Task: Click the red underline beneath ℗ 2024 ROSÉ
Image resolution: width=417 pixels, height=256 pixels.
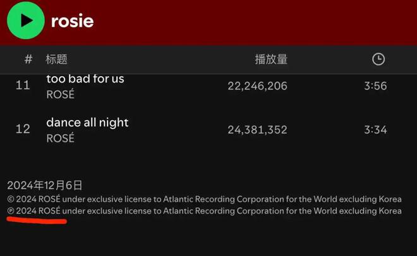Action: pyautogui.click(x=37, y=220)
